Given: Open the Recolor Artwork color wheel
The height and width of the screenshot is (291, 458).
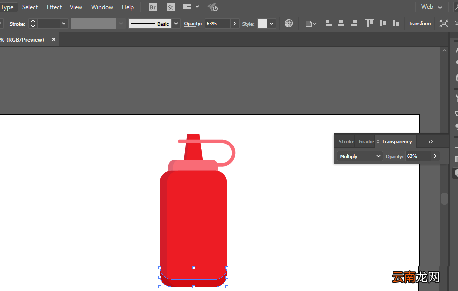Looking at the screenshot, I should (x=289, y=23).
